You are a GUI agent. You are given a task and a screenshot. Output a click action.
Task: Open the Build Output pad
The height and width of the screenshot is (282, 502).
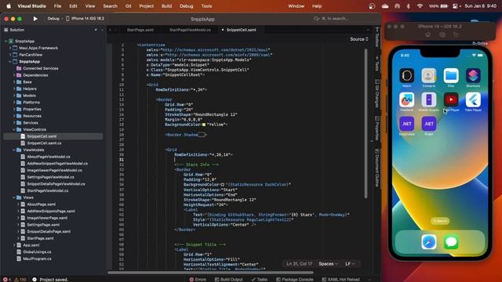[x=228, y=279]
